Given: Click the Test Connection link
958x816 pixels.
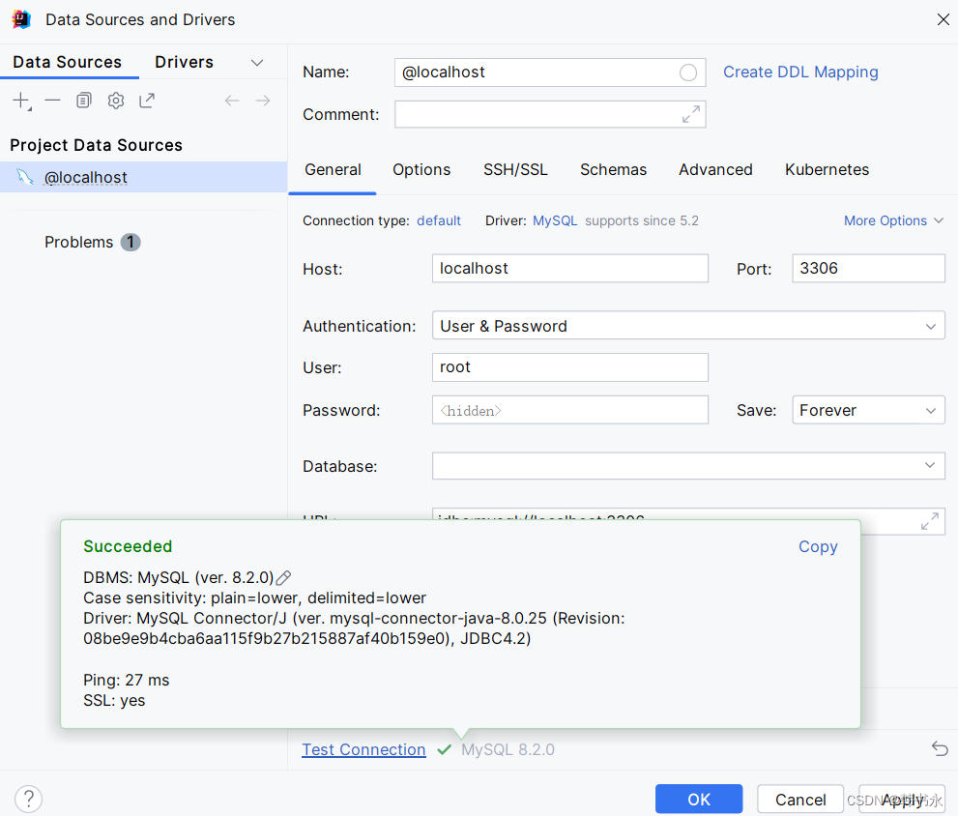Looking at the screenshot, I should tap(363, 749).
